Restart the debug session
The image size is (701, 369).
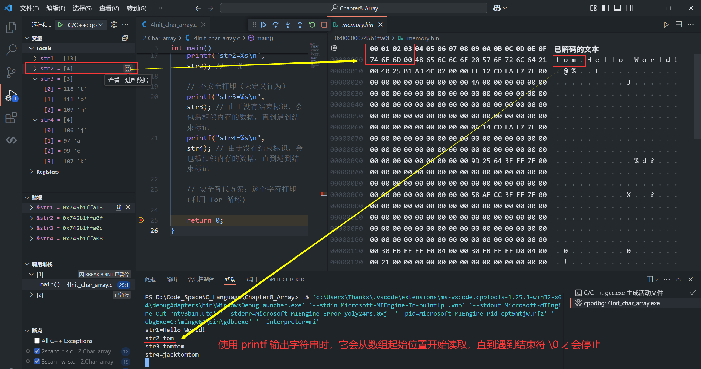pyautogui.click(x=312, y=25)
